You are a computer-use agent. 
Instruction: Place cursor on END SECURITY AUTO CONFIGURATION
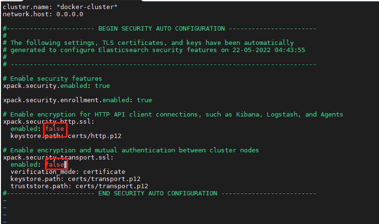pyautogui.click(x=157, y=193)
